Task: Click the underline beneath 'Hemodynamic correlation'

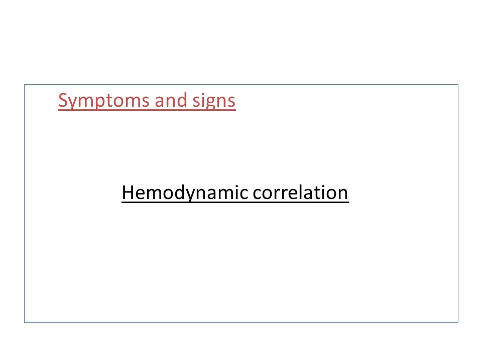Action: (235, 202)
